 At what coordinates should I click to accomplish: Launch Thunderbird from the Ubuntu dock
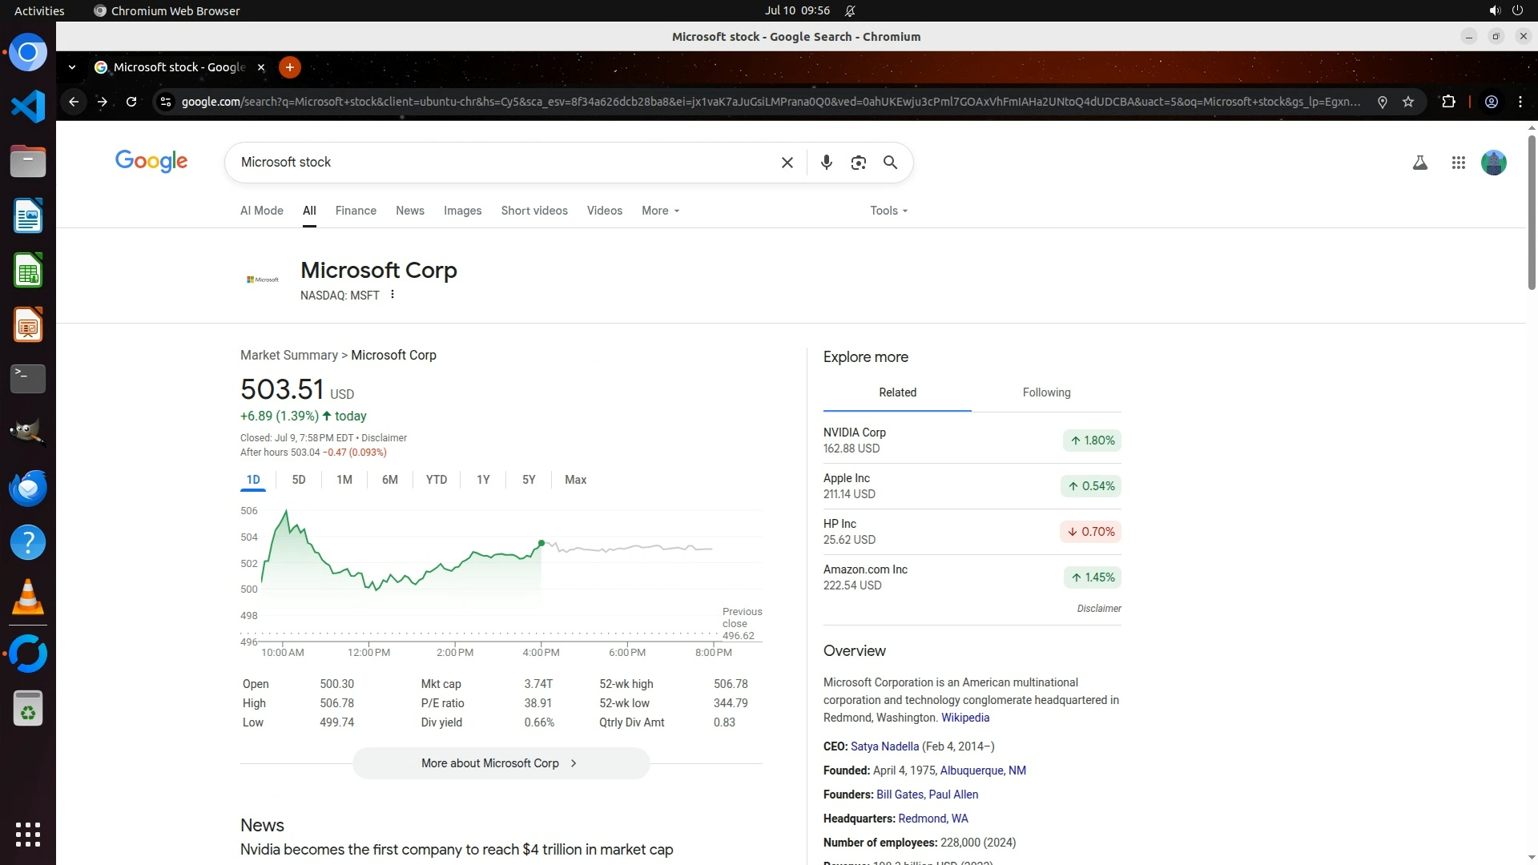tap(28, 488)
